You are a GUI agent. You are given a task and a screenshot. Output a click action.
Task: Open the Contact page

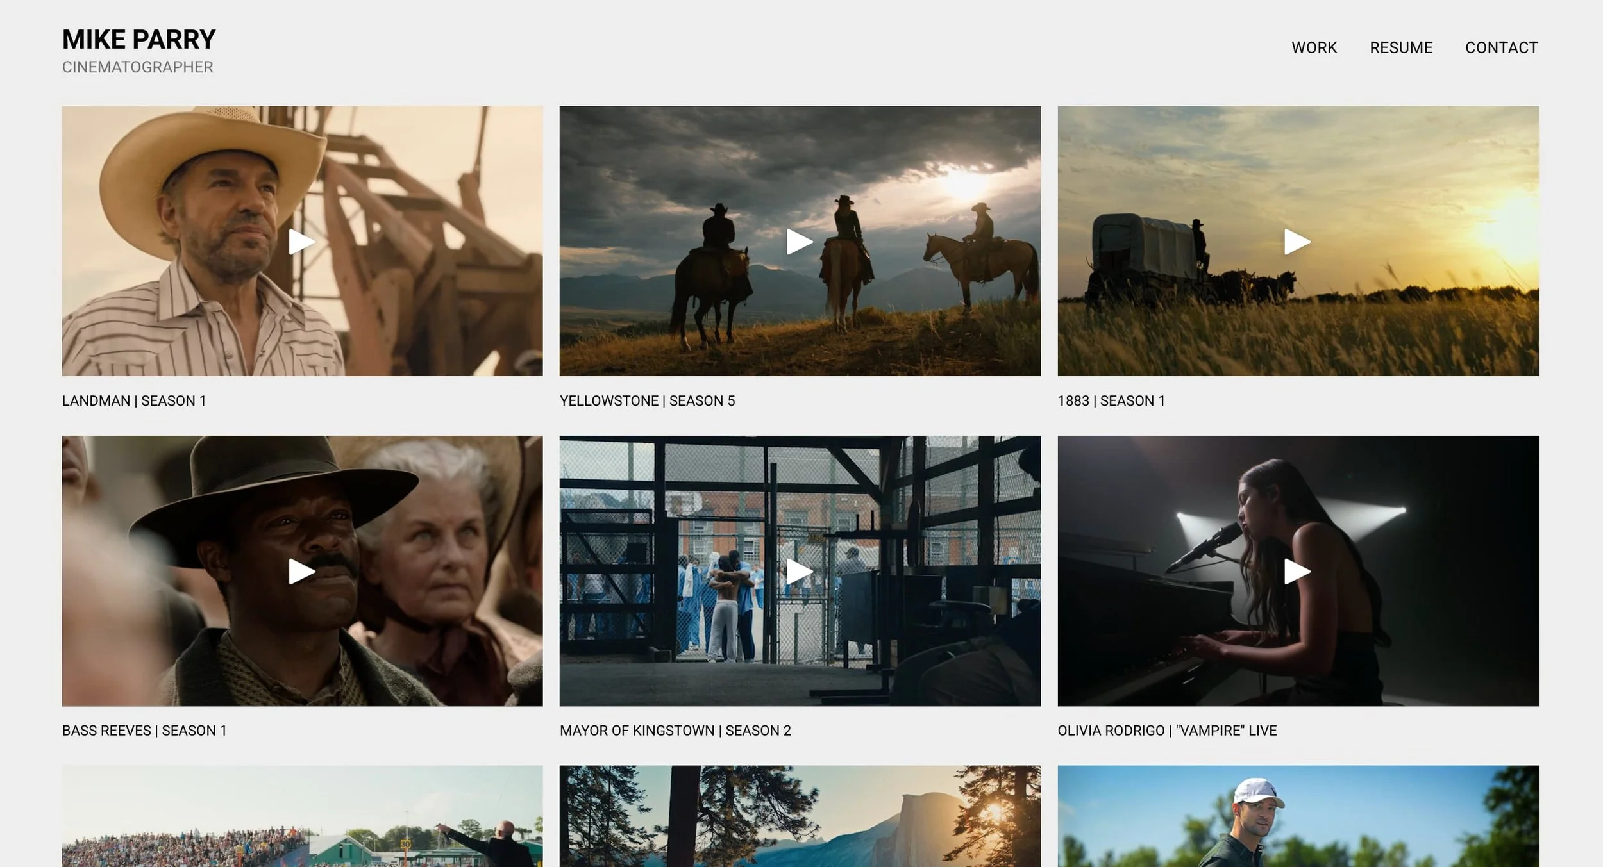coord(1502,48)
